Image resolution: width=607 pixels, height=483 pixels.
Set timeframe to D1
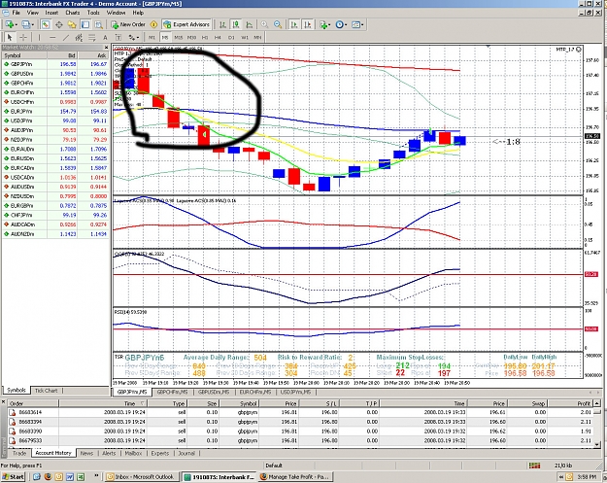pos(231,38)
